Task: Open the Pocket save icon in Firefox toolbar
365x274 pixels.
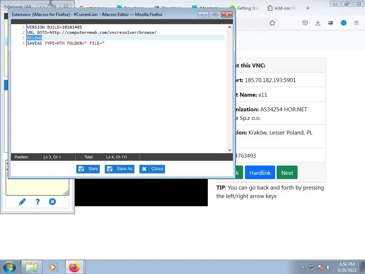Action: click(x=305, y=23)
